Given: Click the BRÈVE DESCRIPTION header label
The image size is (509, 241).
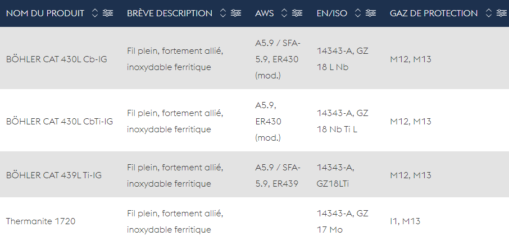Looking at the screenshot, I should [170, 13].
